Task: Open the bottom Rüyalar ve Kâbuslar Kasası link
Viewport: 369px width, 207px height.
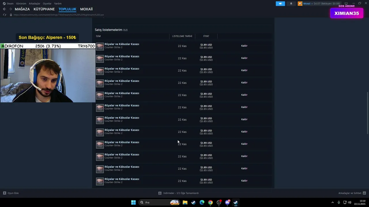Action: pyautogui.click(x=122, y=179)
